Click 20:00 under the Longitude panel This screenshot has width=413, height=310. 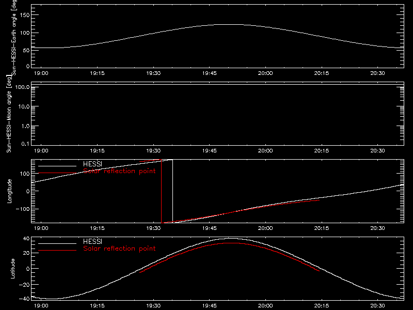tap(265, 228)
